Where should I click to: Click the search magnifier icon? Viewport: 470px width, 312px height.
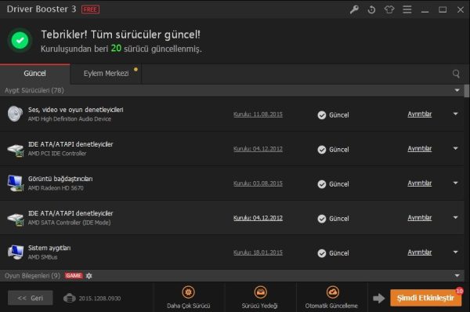456,74
